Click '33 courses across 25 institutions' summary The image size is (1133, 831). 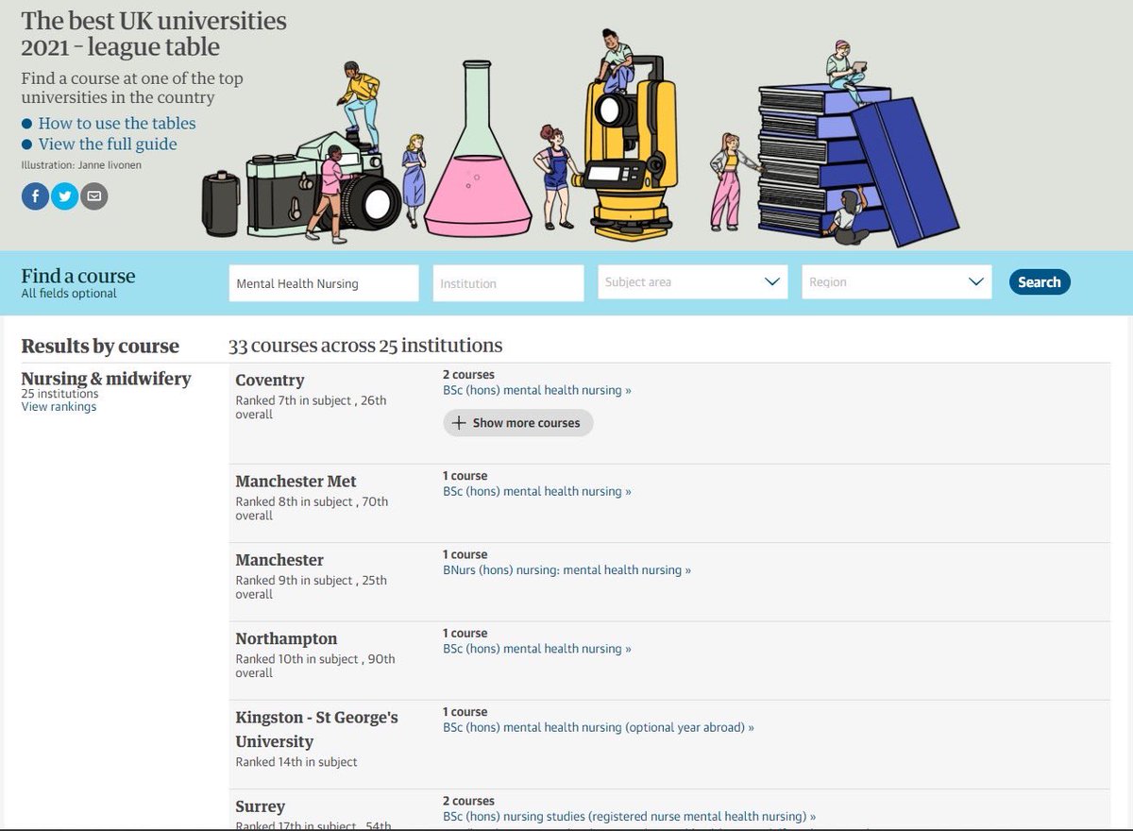365,345
